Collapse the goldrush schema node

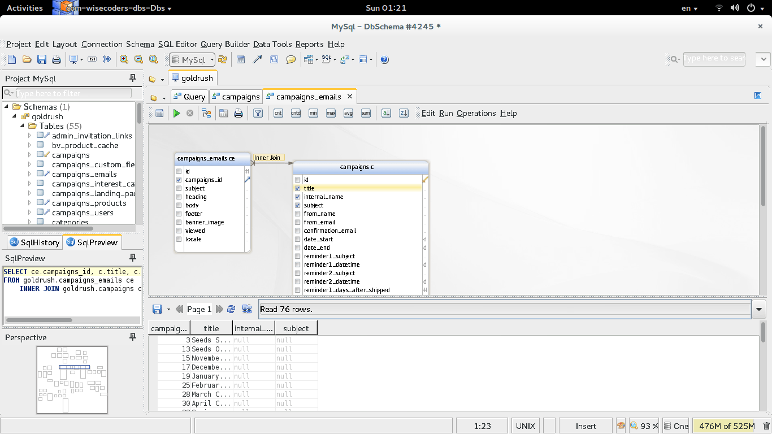15,116
